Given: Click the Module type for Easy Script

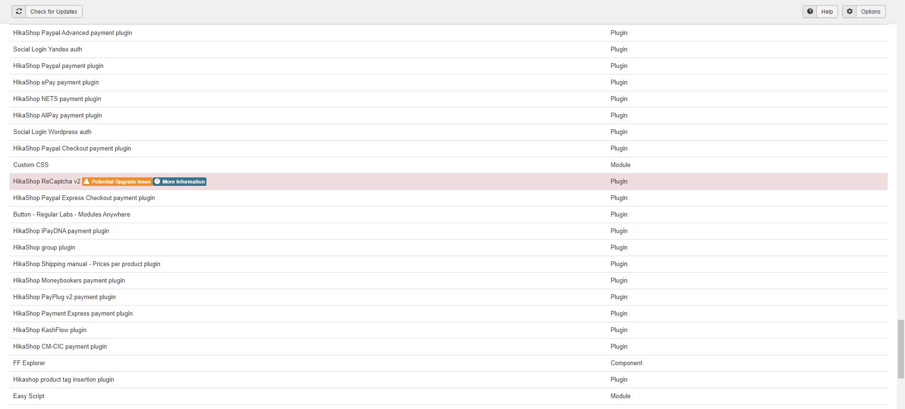Looking at the screenshot, I should click(620, 396).
